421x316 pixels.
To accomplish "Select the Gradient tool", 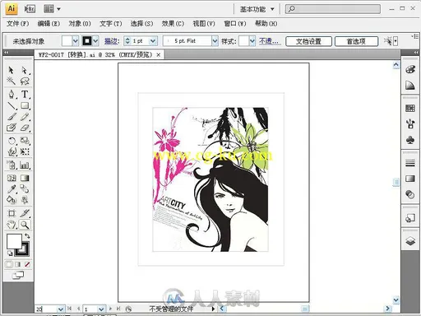I will point(25,178).
